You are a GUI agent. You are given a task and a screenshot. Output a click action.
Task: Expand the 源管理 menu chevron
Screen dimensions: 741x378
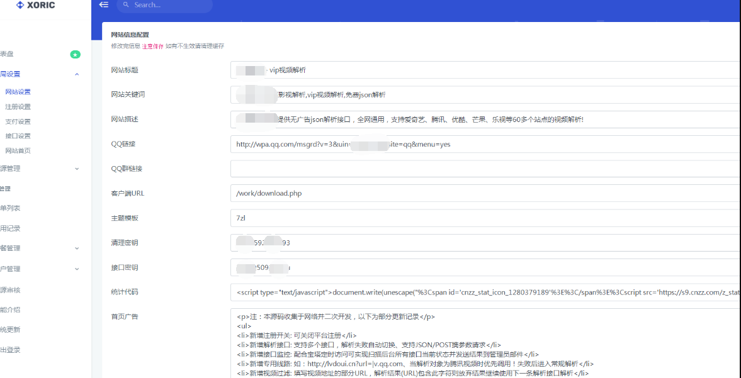(77, 169)
